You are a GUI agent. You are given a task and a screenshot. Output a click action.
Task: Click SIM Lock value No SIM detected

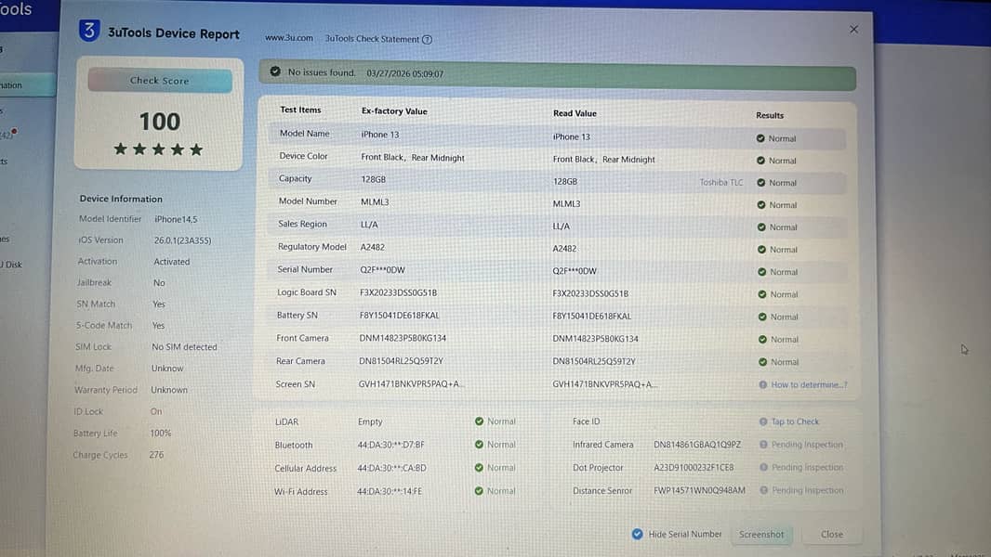(185, 347)
